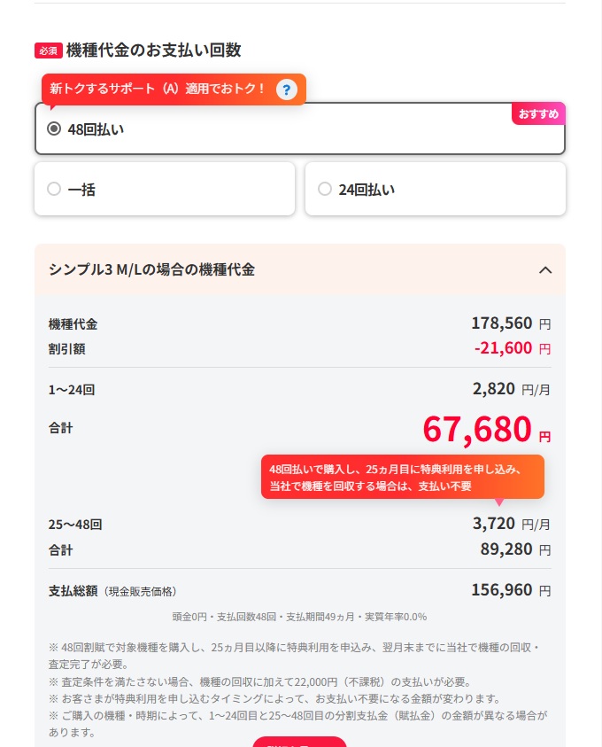The width and height of the screenshot is (602, 747).
Task: Click the 支払総額 156,960 円 total value
Action: [511, 590]
